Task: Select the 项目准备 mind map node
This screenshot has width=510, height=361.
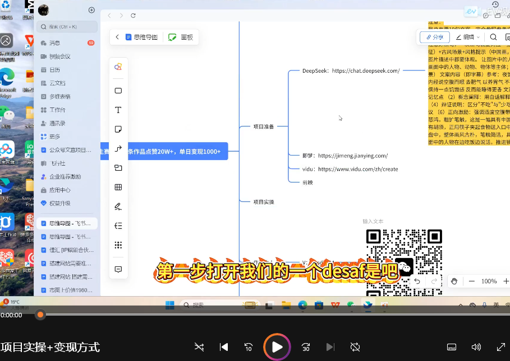Action: click(264, 126)
